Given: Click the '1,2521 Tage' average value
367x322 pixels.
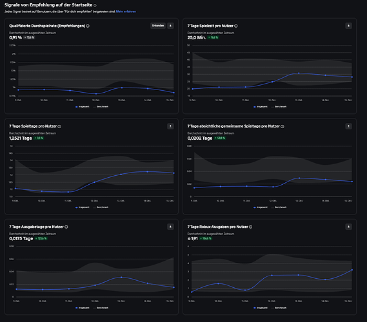Looking at the screenshot, I should (x=21, y=138).
